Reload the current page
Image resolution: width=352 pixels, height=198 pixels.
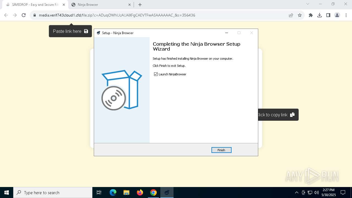24,15
